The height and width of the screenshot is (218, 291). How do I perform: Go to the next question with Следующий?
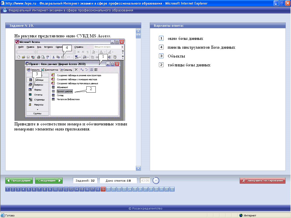(49, 181)
